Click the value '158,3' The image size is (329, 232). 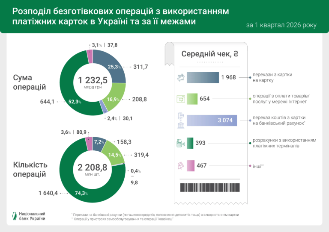[x=124, y=142]
